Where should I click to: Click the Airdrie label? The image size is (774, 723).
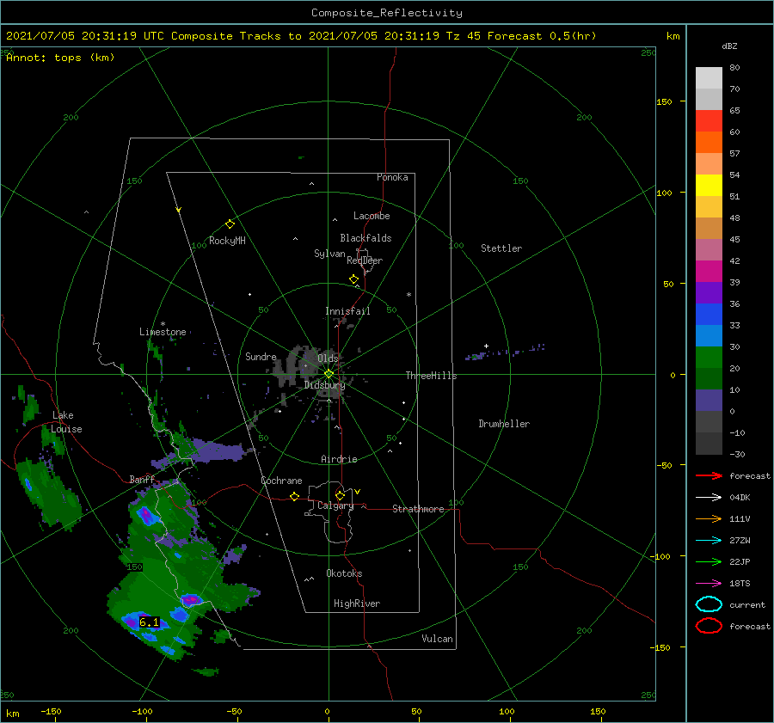point(339,459)
